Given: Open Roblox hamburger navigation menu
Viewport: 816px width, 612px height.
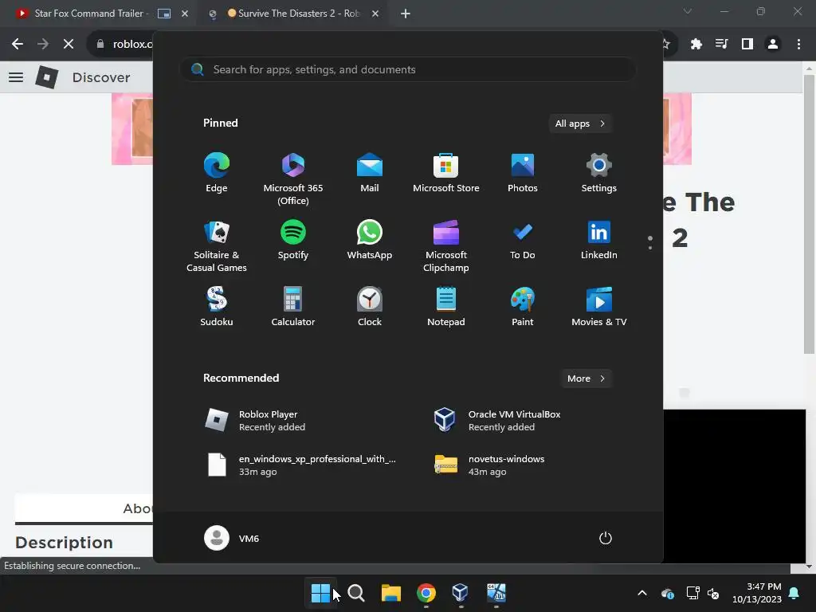Looking at the screenshot, I should (x=16, y=77).
